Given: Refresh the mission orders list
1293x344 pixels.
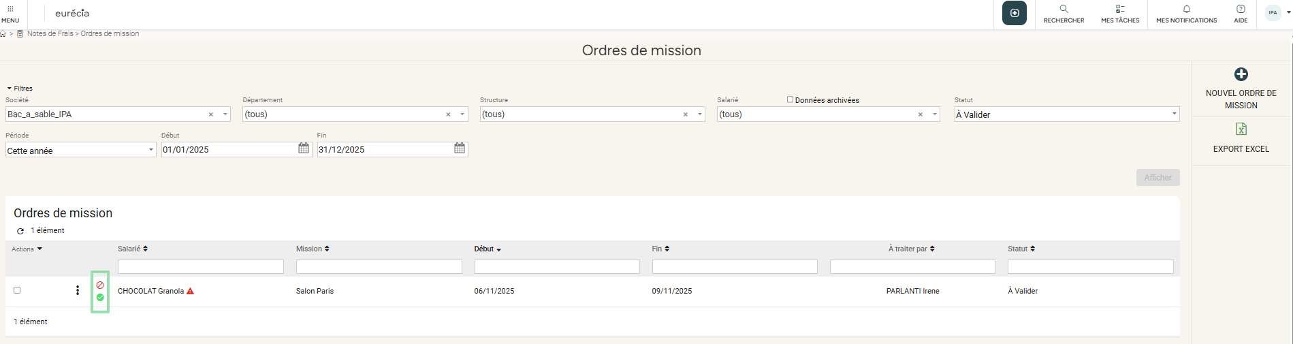Looking at the screenshot, I should (x=20, y=231).
